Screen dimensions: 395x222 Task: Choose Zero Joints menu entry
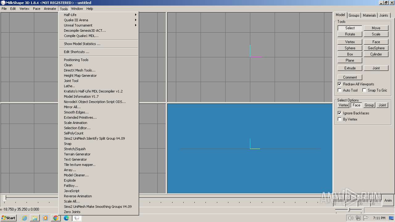(x=99, y=212)
